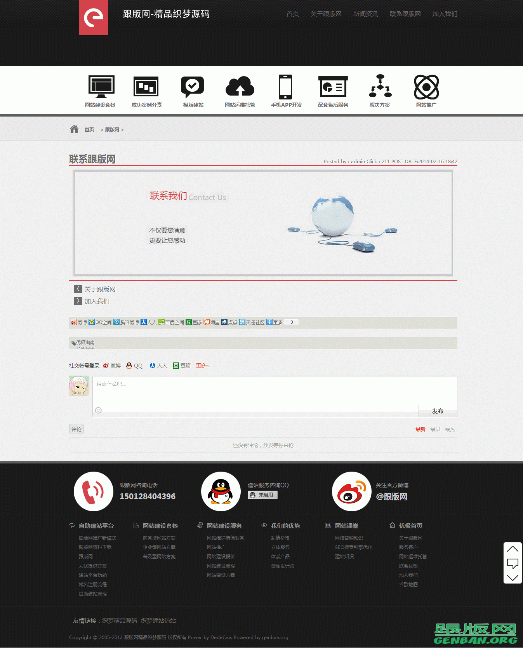
Task: Open 关于跟版网 in top navigation
Action: pos(326,14)
